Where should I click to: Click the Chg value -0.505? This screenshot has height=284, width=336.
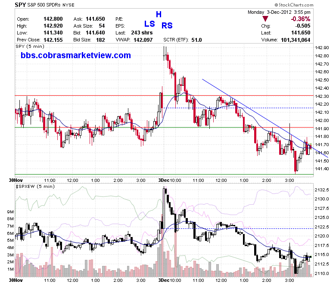[x=303, y=26]
